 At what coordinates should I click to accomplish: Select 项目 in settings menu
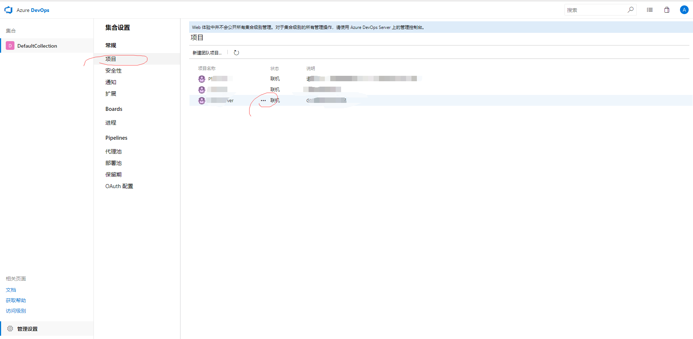111,59
